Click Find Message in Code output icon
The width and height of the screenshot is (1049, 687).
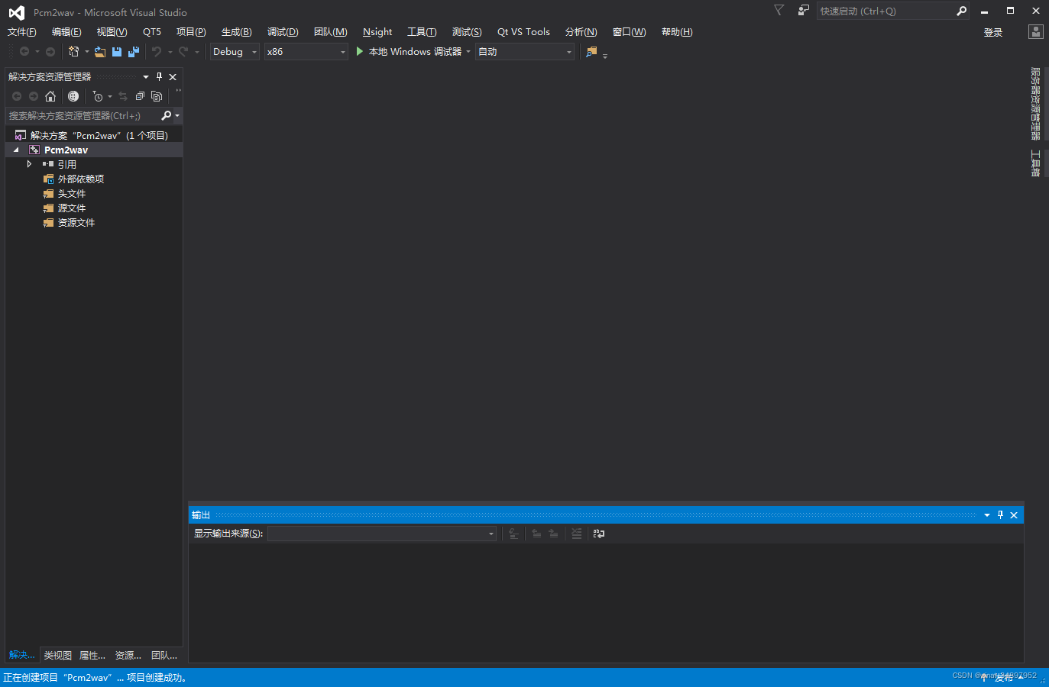tap(513, 534)
